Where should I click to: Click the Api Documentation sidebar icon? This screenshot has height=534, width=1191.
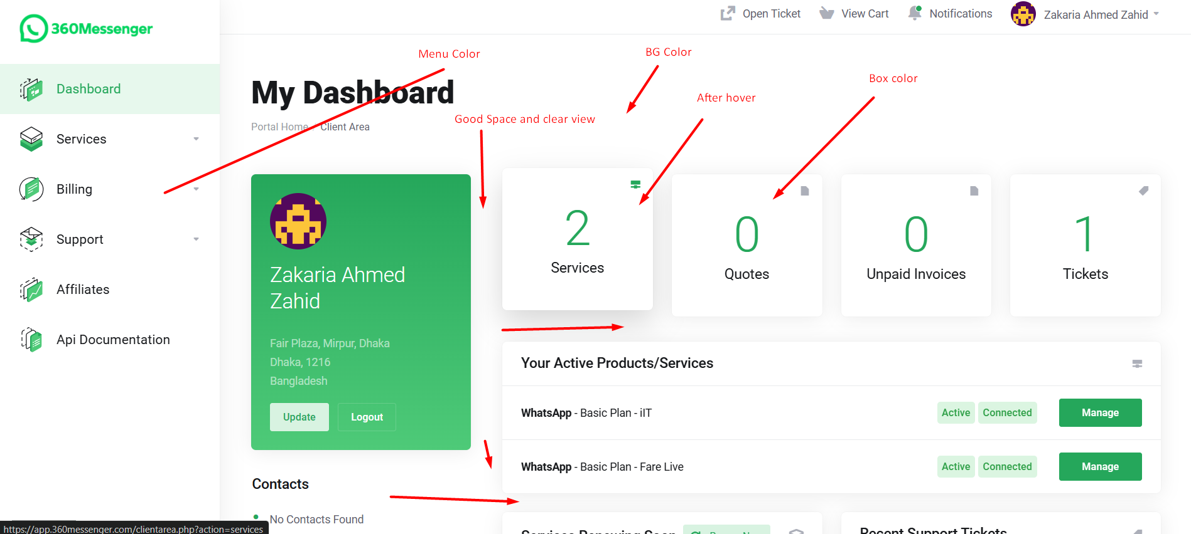coord(31,340)
